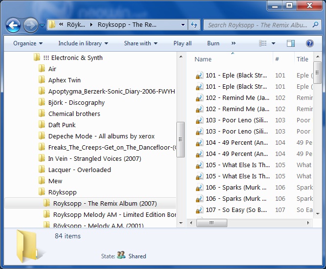Screen dimensions: 326x269
Task: Click the Back navigation arrow button
Action: coord(13,25)
